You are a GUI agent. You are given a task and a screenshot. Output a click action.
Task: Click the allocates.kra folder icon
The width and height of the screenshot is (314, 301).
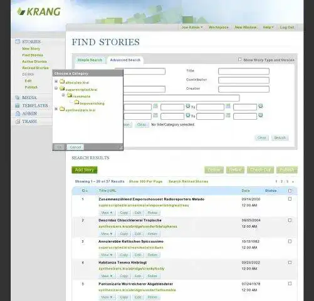pyautogui.click(x=62, y=82)
